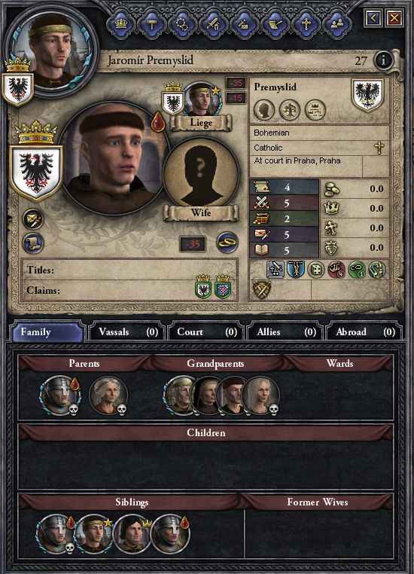Open the religion cross icon in top bar

306,25
